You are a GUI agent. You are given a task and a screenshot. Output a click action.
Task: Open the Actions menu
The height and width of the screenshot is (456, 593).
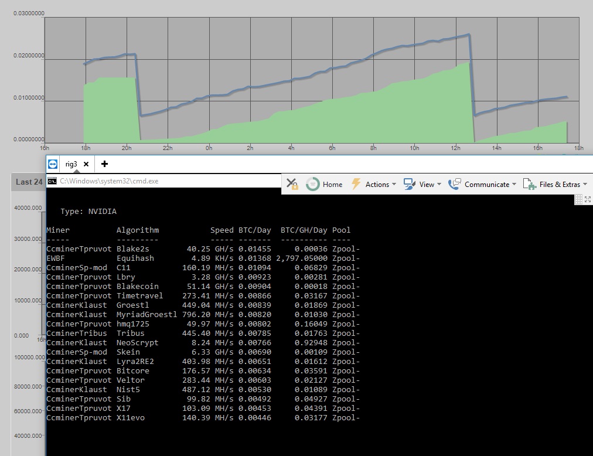(x=377, y=184)
